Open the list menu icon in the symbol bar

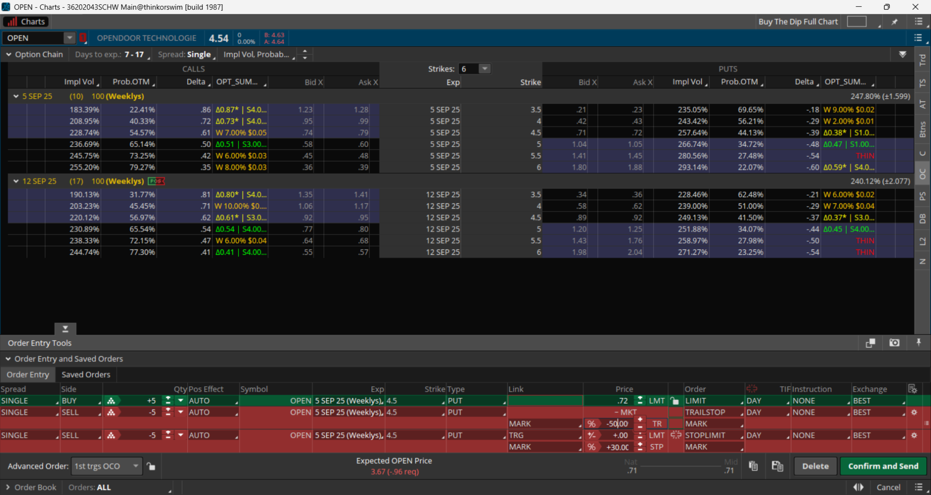coord(918,38)
